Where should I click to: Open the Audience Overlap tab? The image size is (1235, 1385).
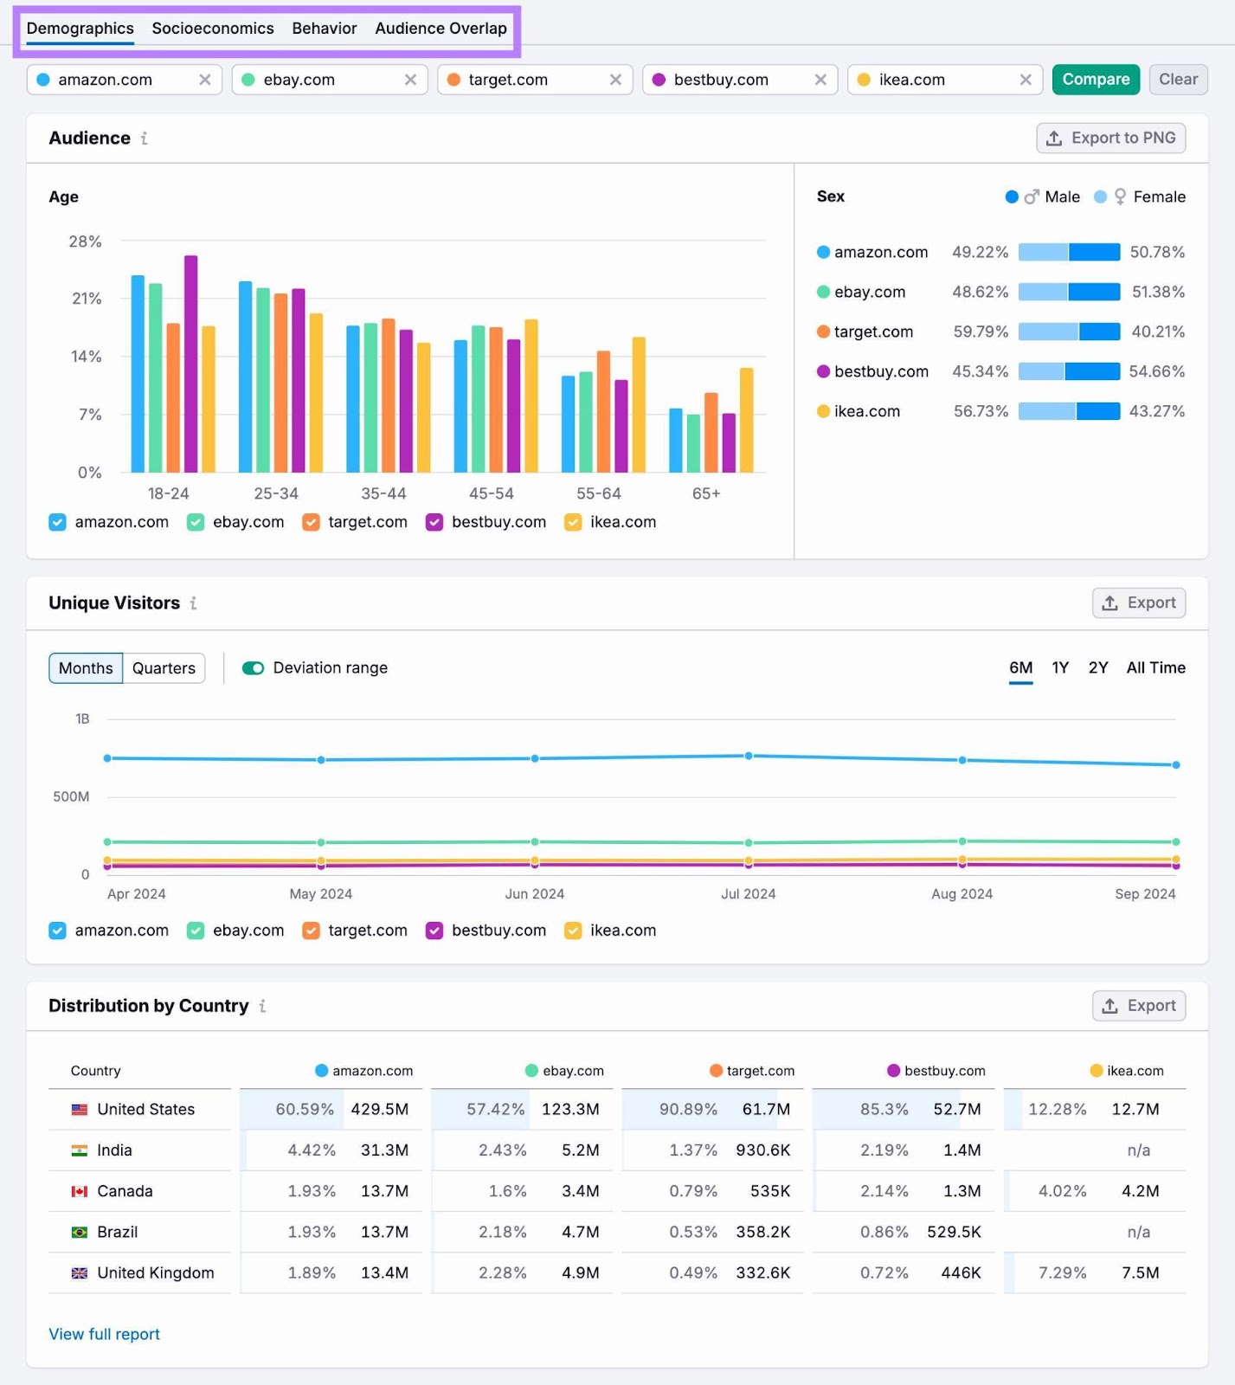coord(441,29)
